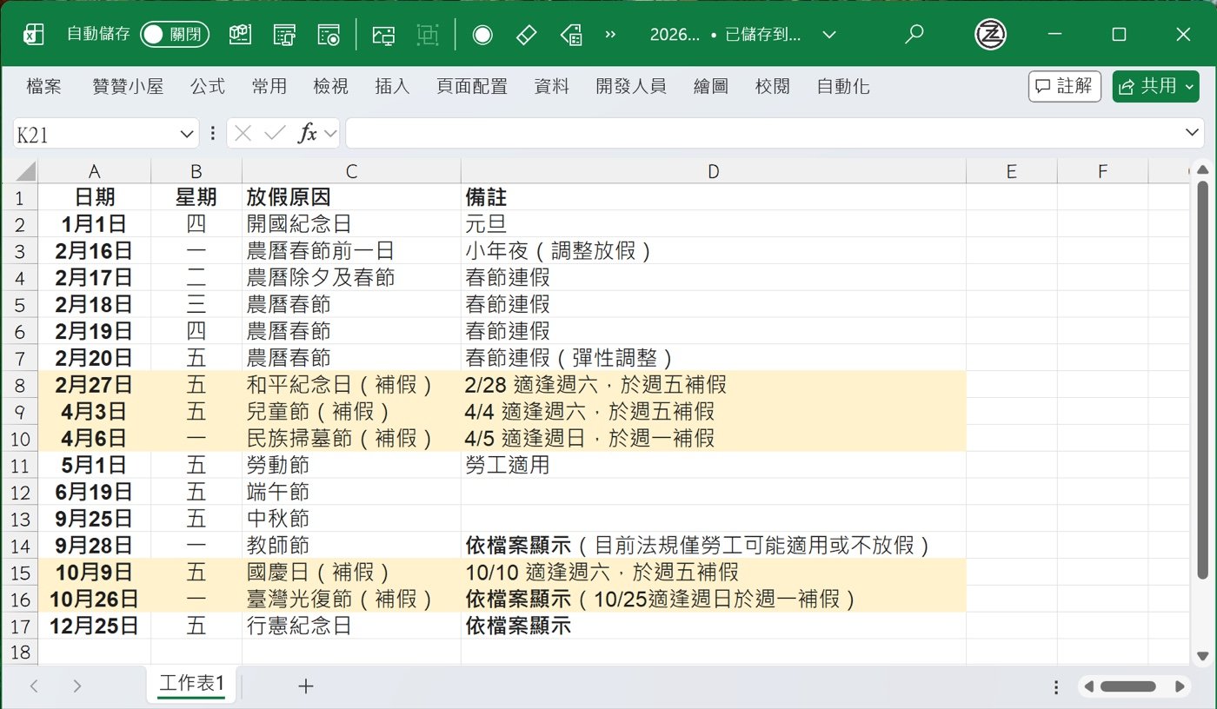Open the 檔案 menu
The height and width of the screenshot is (709, 1217).
click(43, 86)
